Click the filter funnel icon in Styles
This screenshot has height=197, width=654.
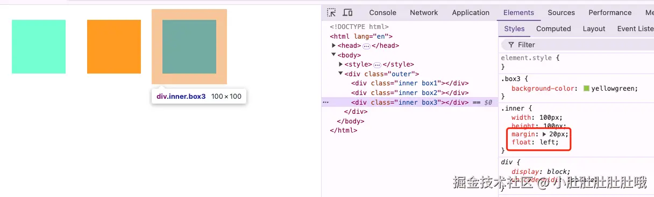pyautogui.click(x=511, y=45)
